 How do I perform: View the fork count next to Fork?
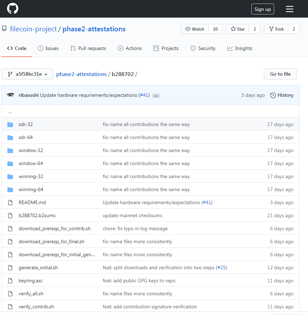point(294,29)
